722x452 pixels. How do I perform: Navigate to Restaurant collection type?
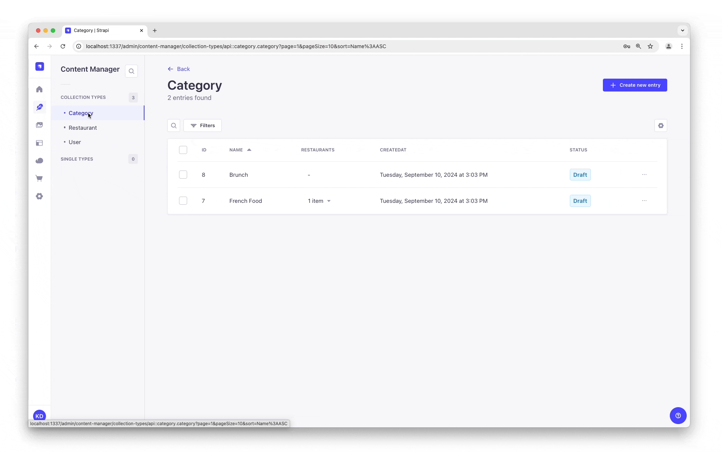82,128
